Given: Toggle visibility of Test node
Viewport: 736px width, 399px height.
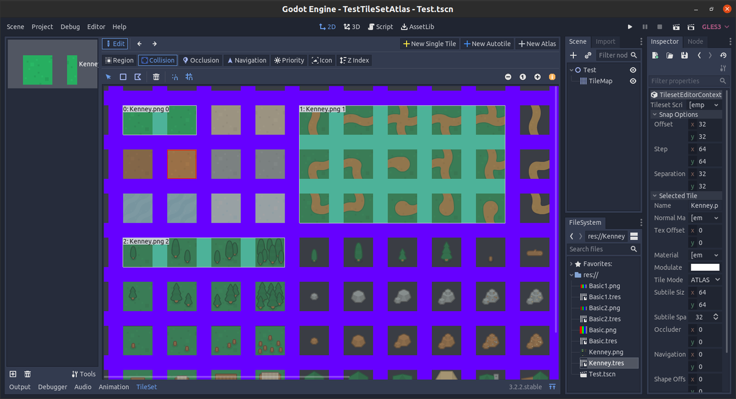Looking at the screenshot, I should pyautogui.click(x=633, y=70).
